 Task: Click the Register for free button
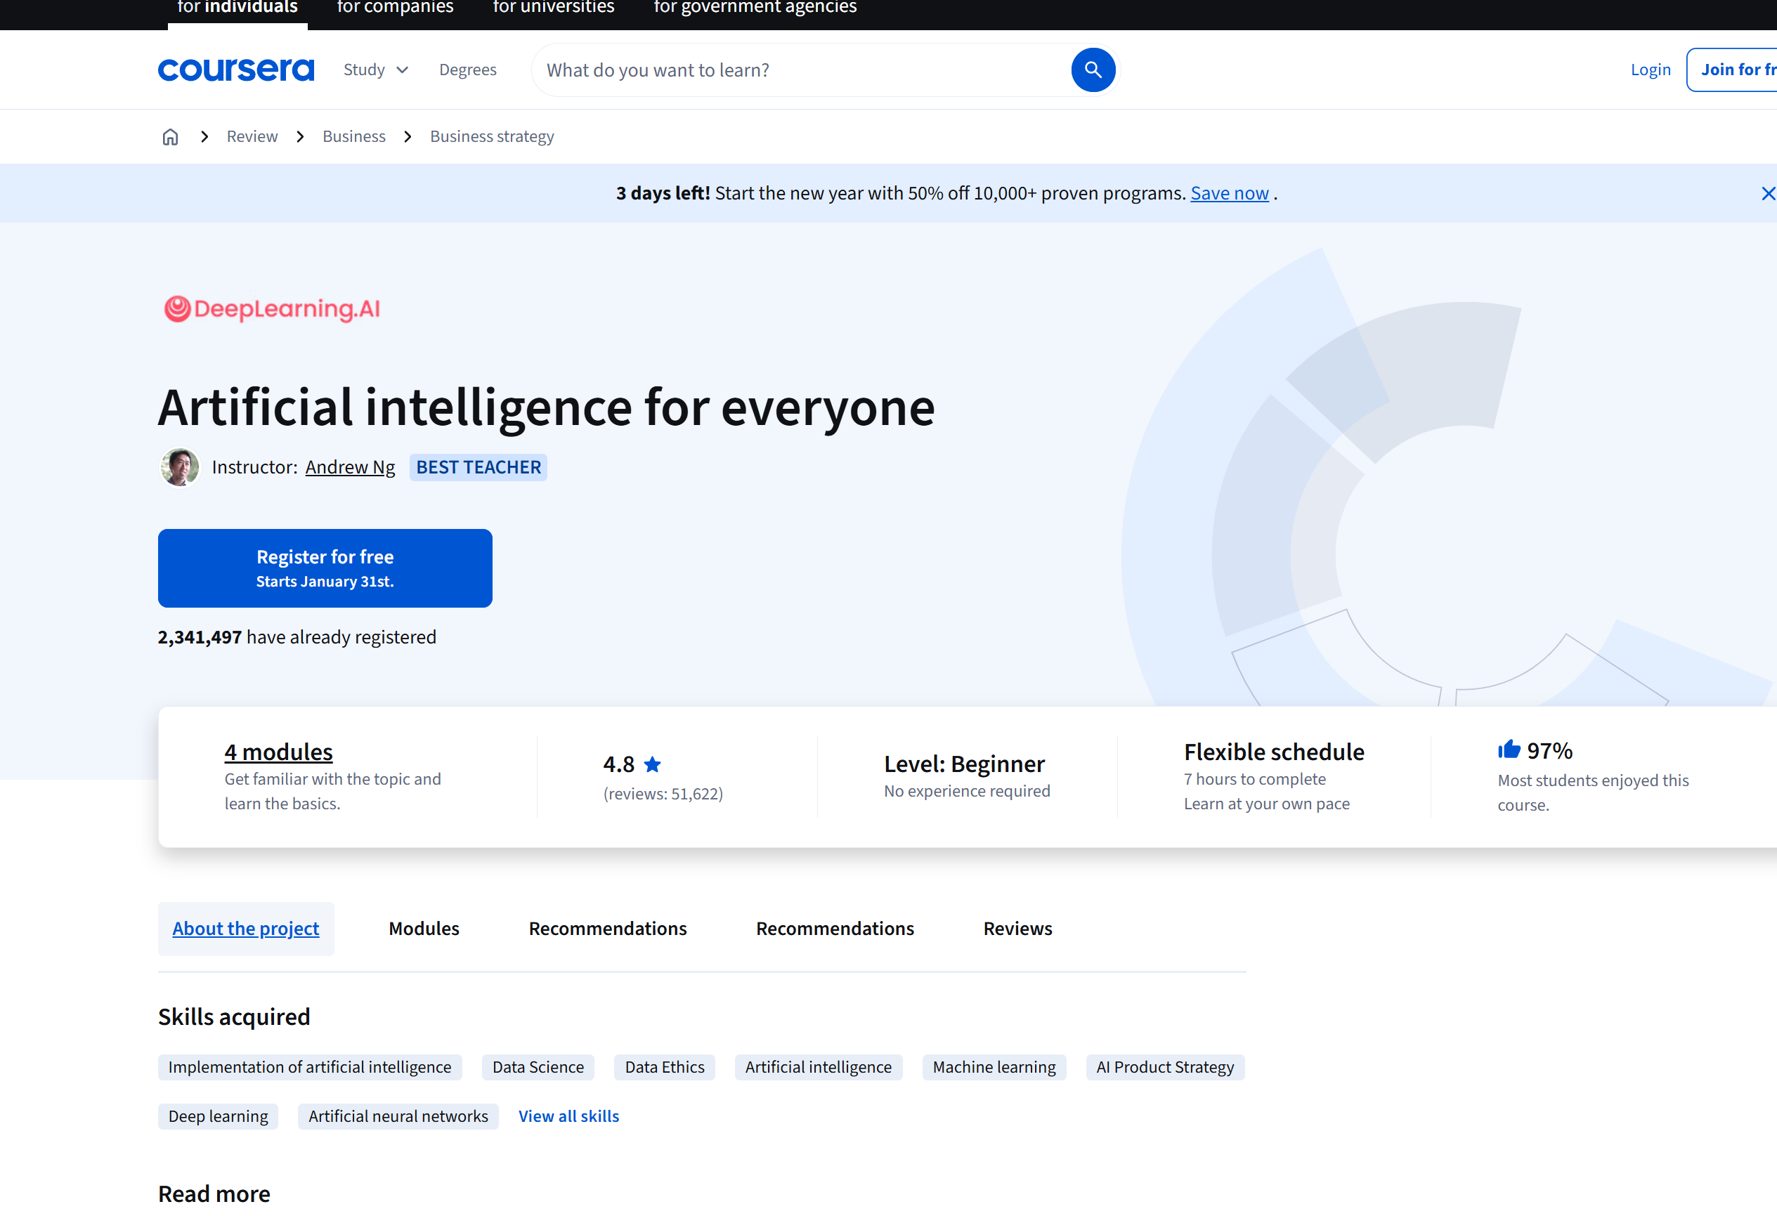coord(325,568)
